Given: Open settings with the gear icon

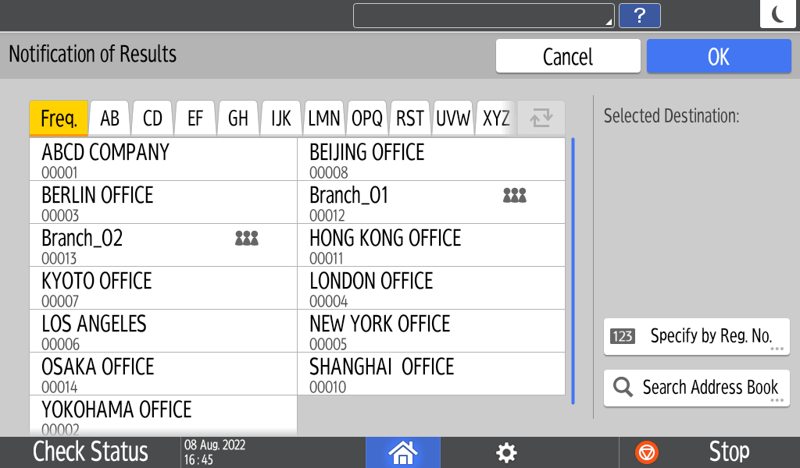Looking at the screenshot, I should coord(507,452).
